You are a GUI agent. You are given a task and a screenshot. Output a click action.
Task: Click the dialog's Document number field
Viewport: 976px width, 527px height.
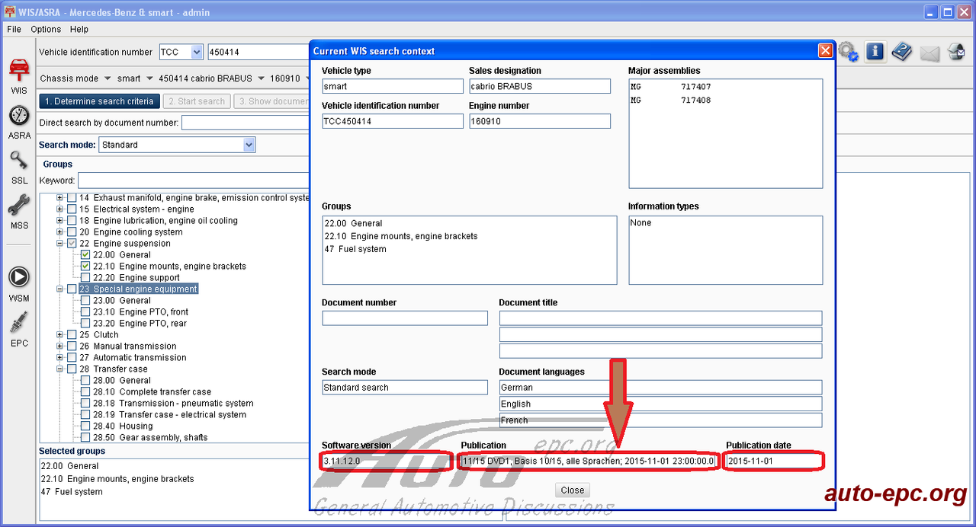coord(405,318)
